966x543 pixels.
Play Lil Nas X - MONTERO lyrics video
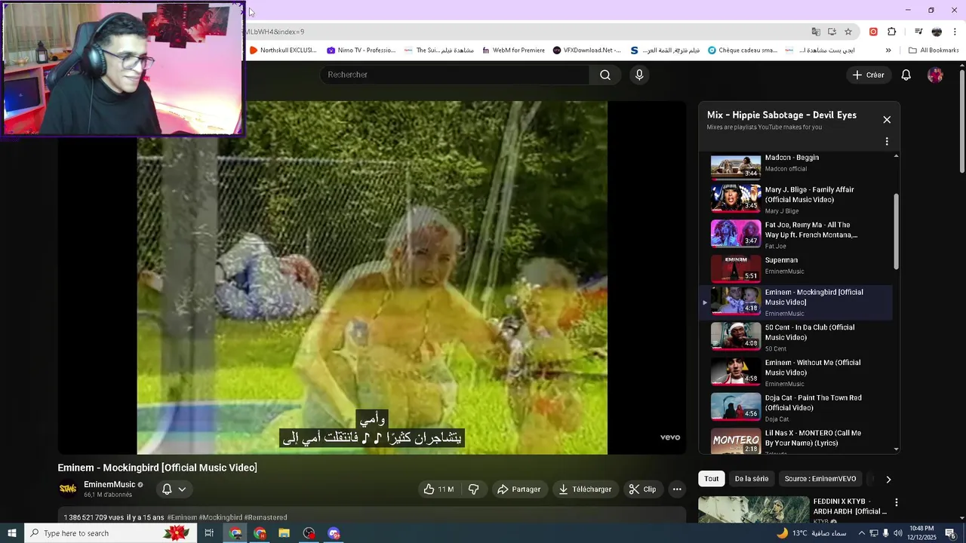[x=795, y=441]
